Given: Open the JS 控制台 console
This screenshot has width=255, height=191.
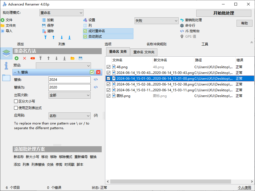Looking at the screenshot, I should (190, 31).
